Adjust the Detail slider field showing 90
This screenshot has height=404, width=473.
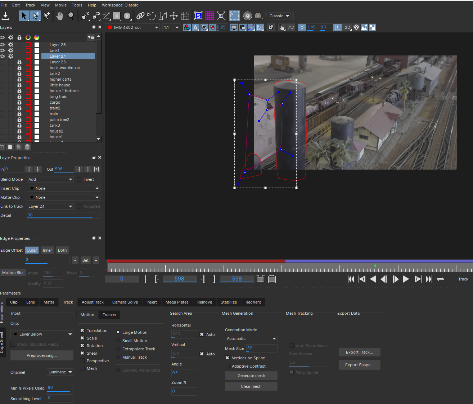(63, 215)
